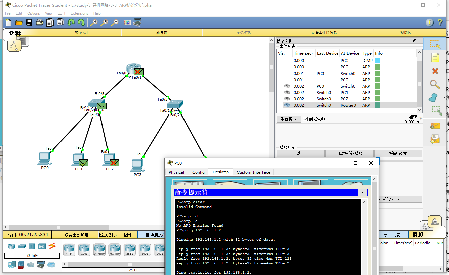This screenshot has height=275, width=449.
Task: Toggle eye for Switch0 to PC1 event
Action: [287, 93]
